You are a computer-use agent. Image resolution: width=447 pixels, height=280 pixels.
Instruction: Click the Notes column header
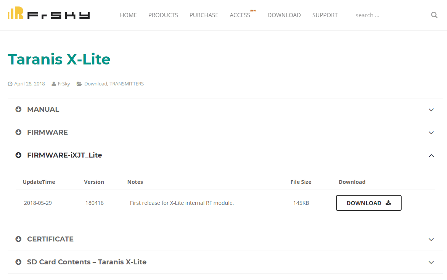tap(135, 182)
